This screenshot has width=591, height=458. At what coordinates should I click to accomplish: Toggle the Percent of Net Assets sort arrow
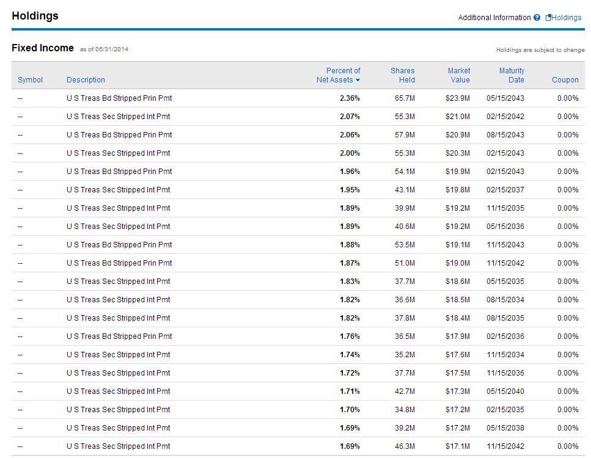tap(358, 80)
